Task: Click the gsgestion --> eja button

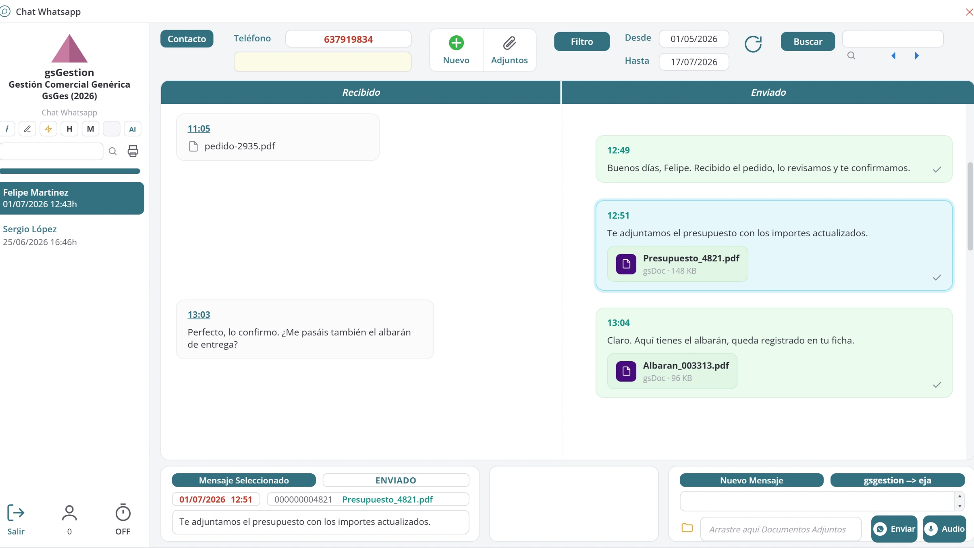Action: [897, 480]
